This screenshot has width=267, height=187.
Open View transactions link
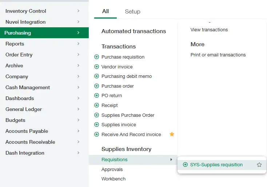click(209, 30)
